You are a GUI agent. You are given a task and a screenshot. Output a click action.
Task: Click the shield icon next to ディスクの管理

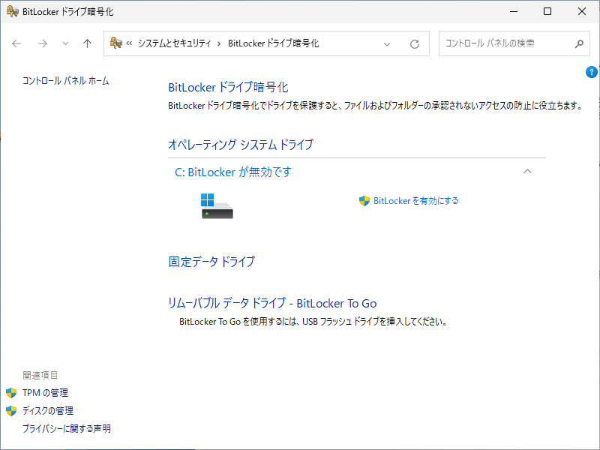tap(11, 410)
